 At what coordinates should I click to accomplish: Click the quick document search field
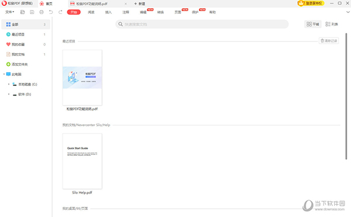(202, 24)
